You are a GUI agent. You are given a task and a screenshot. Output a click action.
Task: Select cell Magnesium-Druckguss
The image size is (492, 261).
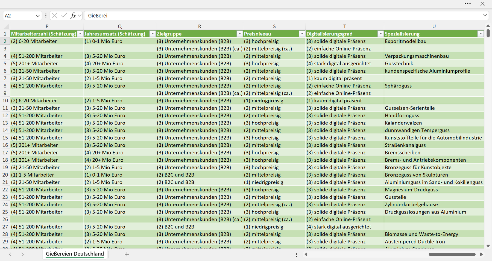434,190
